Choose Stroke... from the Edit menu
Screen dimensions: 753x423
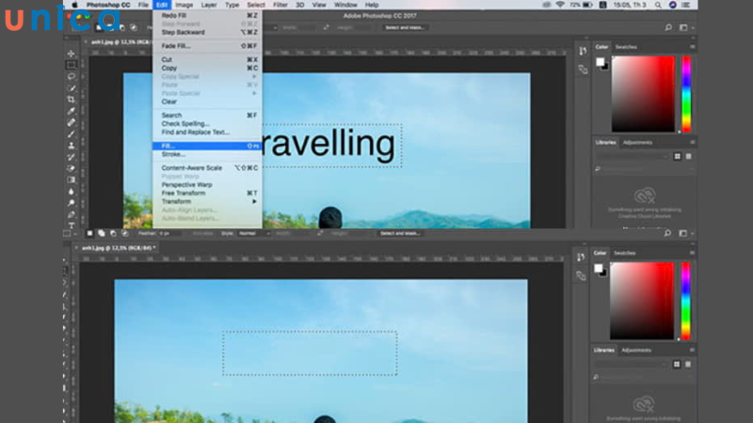(x=207, y=154)
